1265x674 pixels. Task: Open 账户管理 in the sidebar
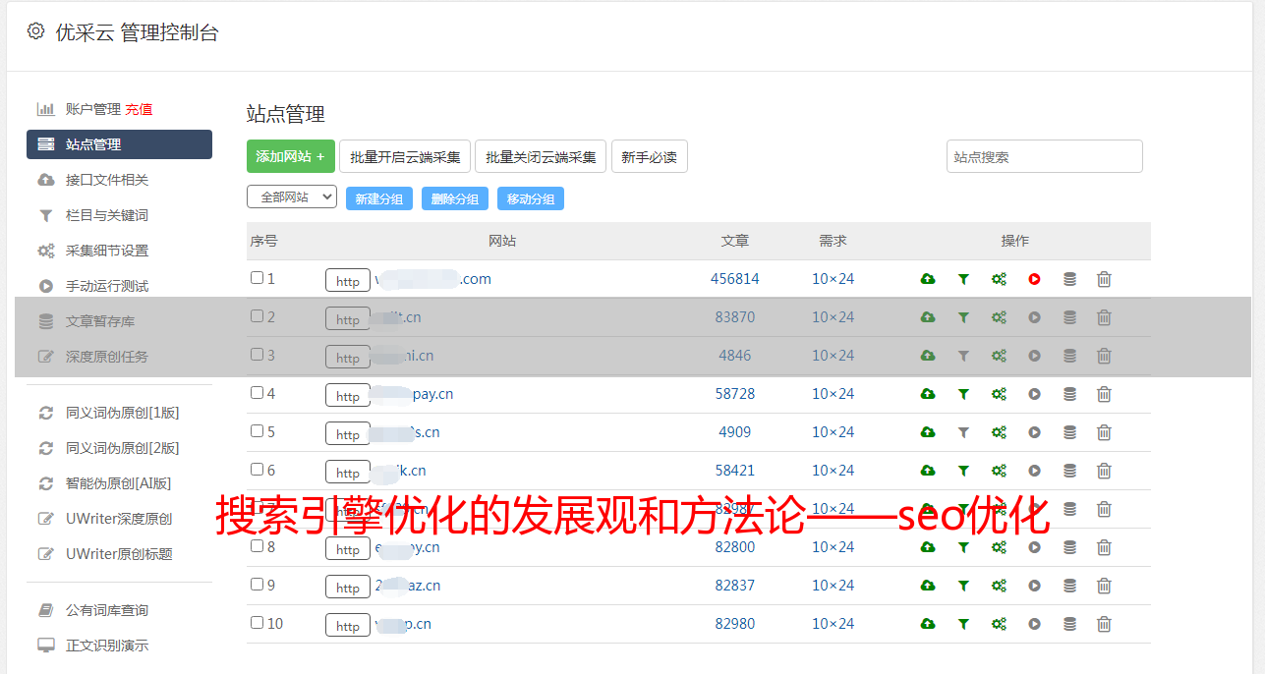[92, 109]
